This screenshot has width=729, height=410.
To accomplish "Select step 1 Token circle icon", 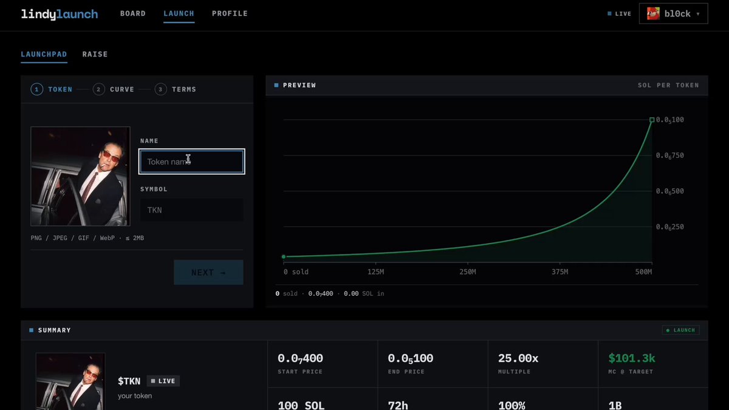I will (37, 89).
